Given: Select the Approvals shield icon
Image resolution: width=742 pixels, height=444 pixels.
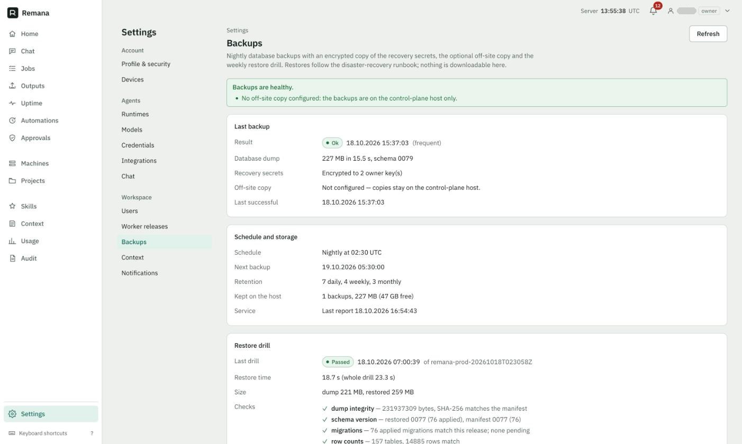Looking at the screenshot, I should click(x=12, y=138).
